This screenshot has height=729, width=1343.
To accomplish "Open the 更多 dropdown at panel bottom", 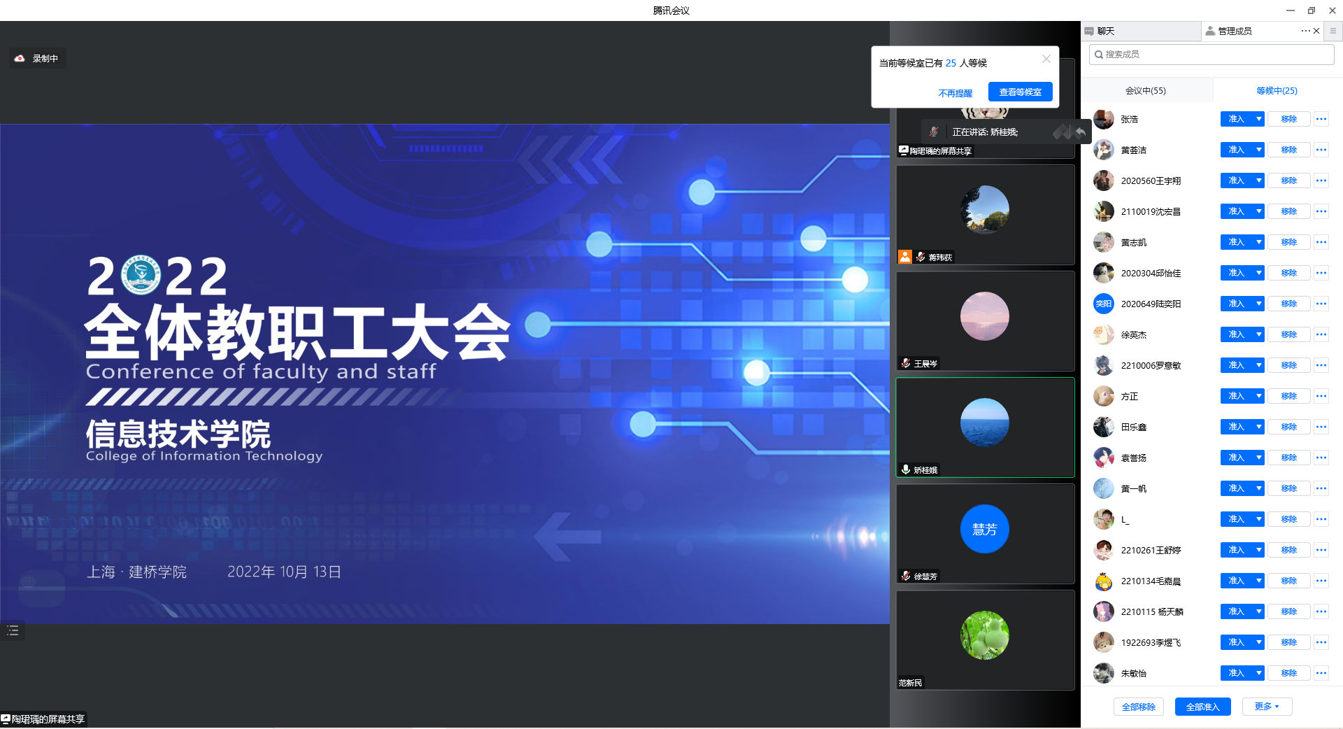I will point(1267,707).
